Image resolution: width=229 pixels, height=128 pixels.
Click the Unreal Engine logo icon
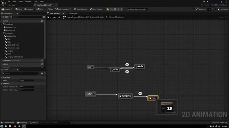tap(3, 3)
